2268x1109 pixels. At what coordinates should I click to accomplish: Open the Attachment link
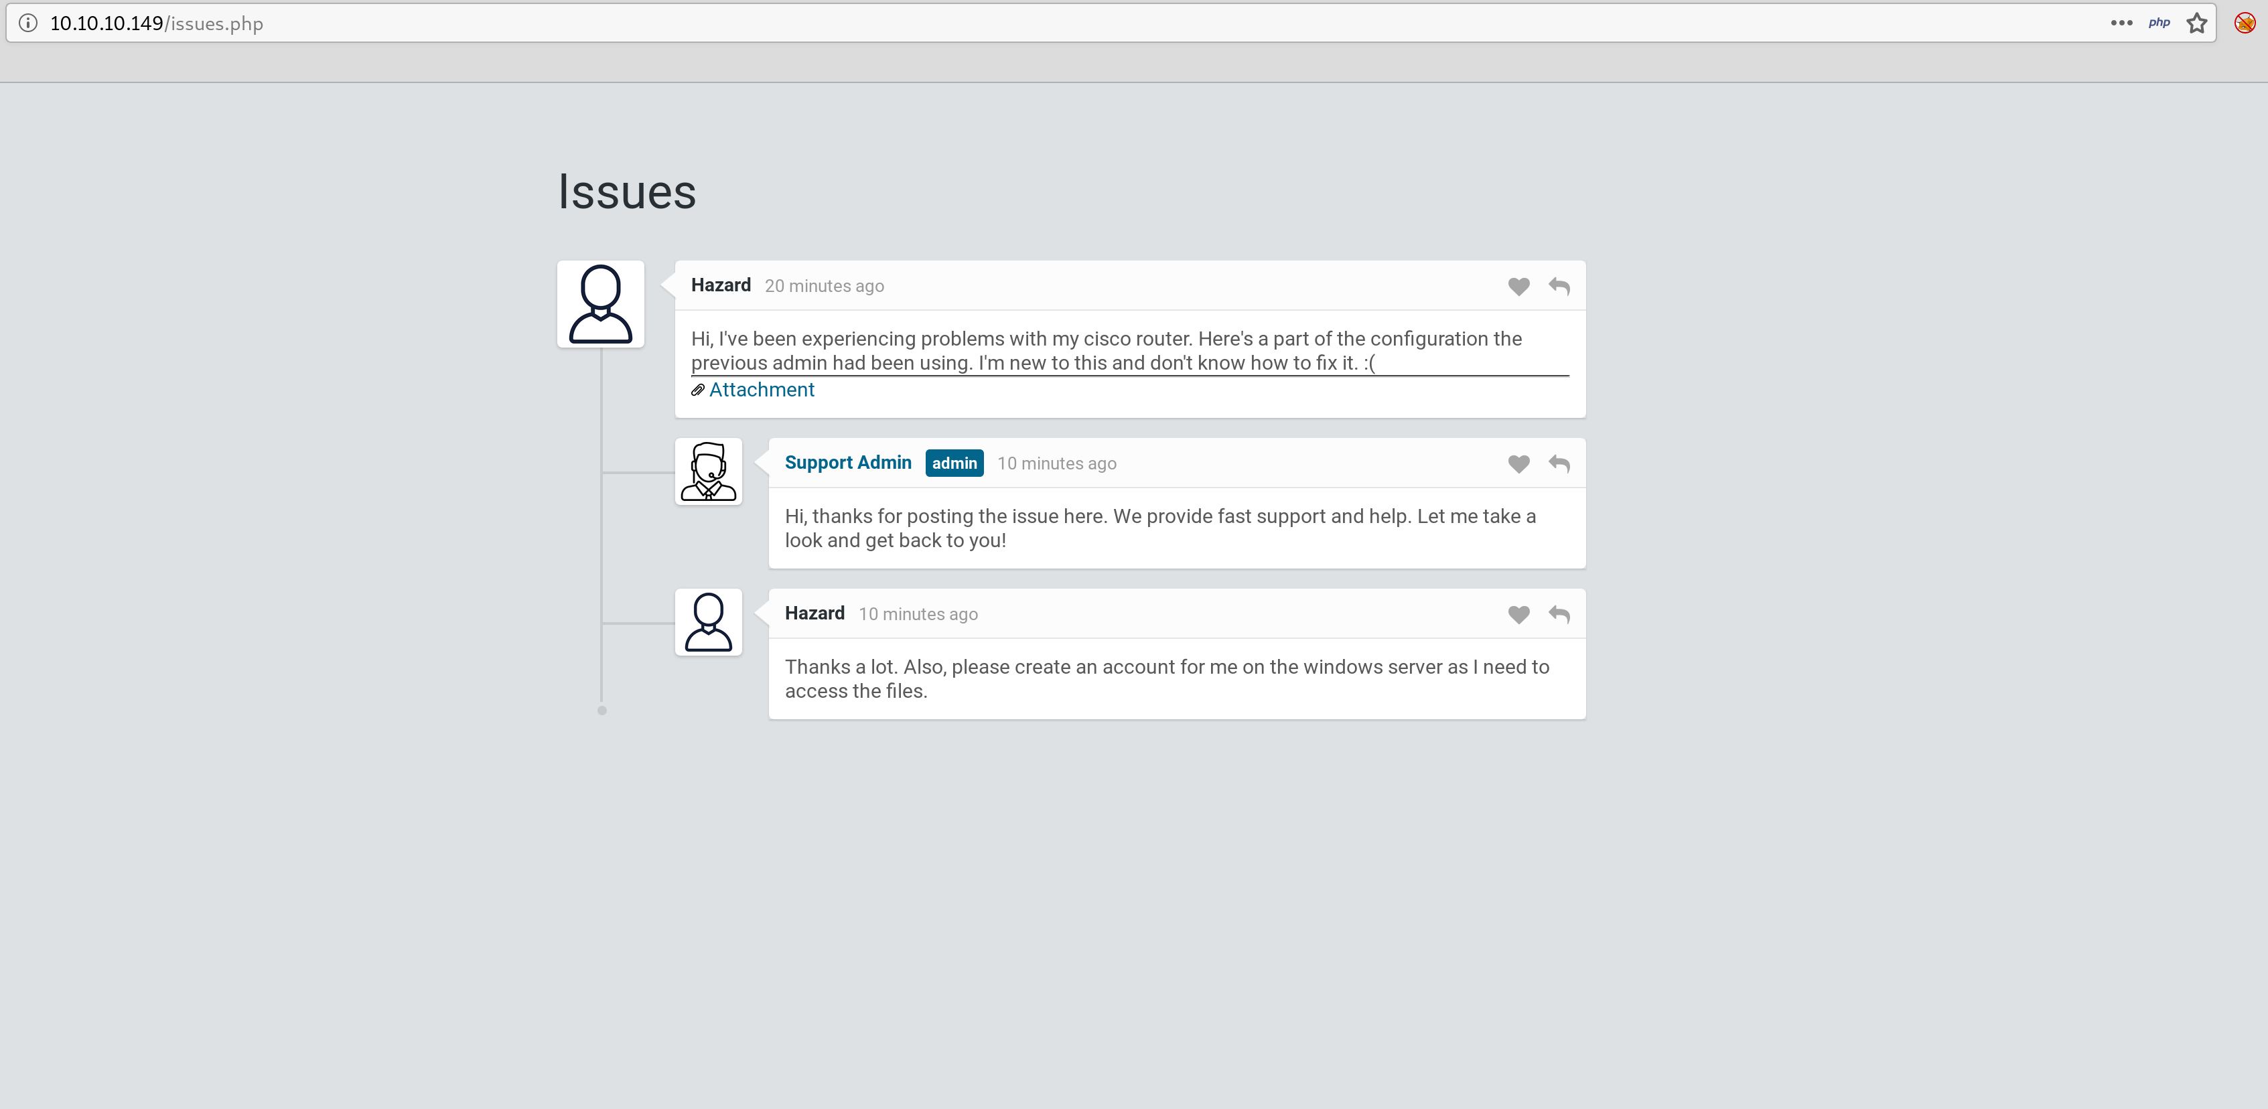tap(762, 390)
